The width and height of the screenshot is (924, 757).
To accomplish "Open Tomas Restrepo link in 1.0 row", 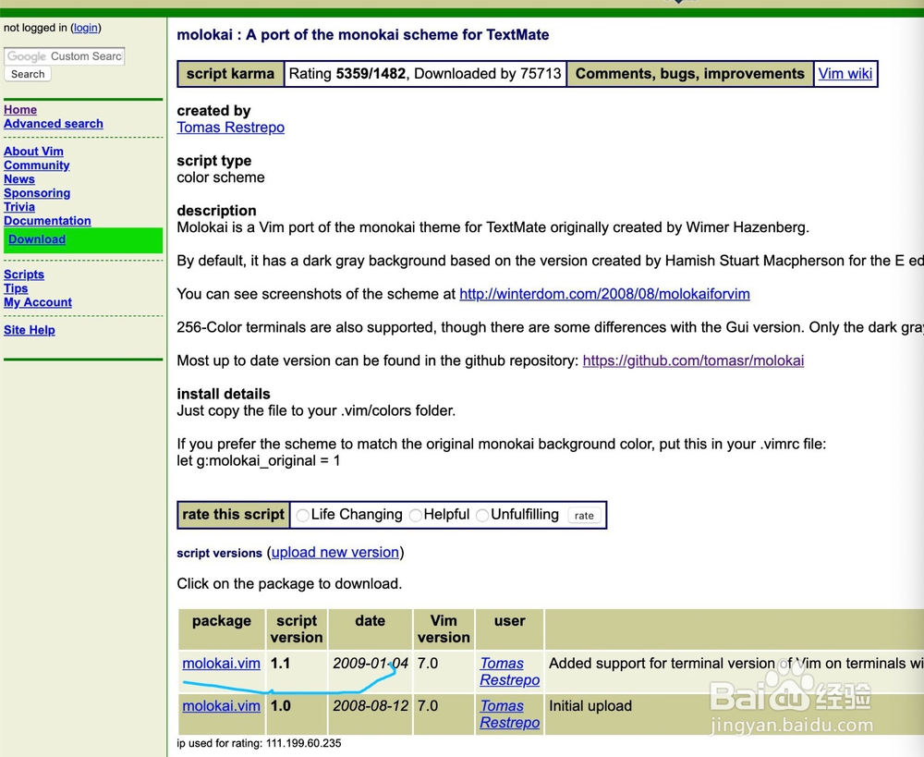I will point(510,714).
